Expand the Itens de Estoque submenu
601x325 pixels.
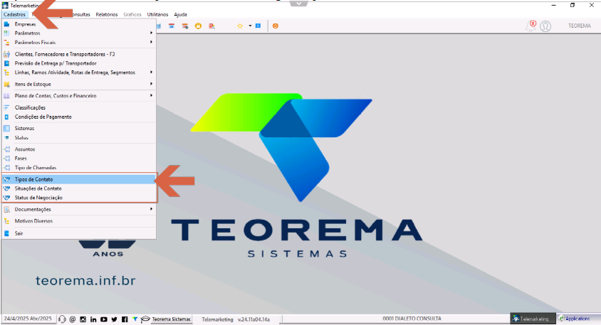tap(152, 84)
